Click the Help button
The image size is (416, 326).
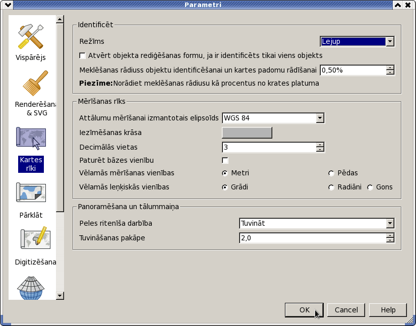tap(388, 310)
